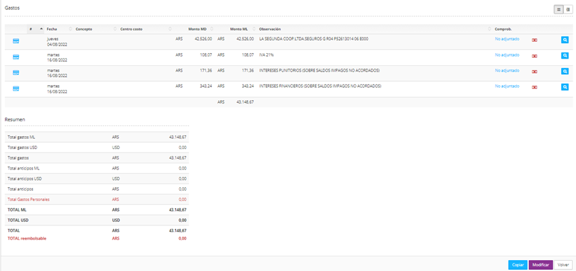Viewport: 576px width, 271px height.
Task: Switch to detailed column view in Gastos
Action: (568, 10)
